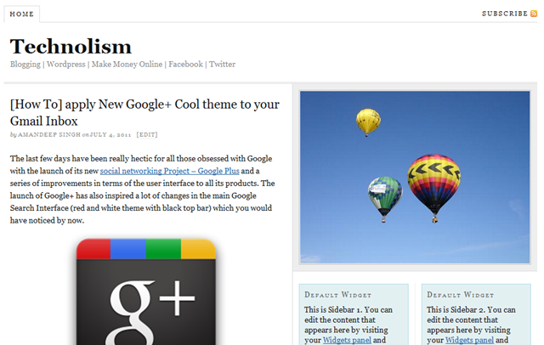Viewport: 544px width, 345px height.
Task: Click the orange RSS feed icon
Action: [533, 14]
